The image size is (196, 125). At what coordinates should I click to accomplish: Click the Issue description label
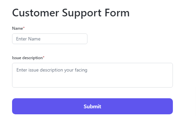[27, 58]
